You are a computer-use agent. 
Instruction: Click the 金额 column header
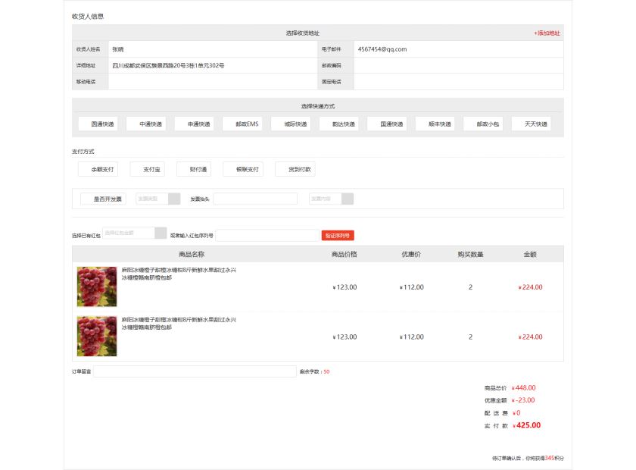coord(530,254)
